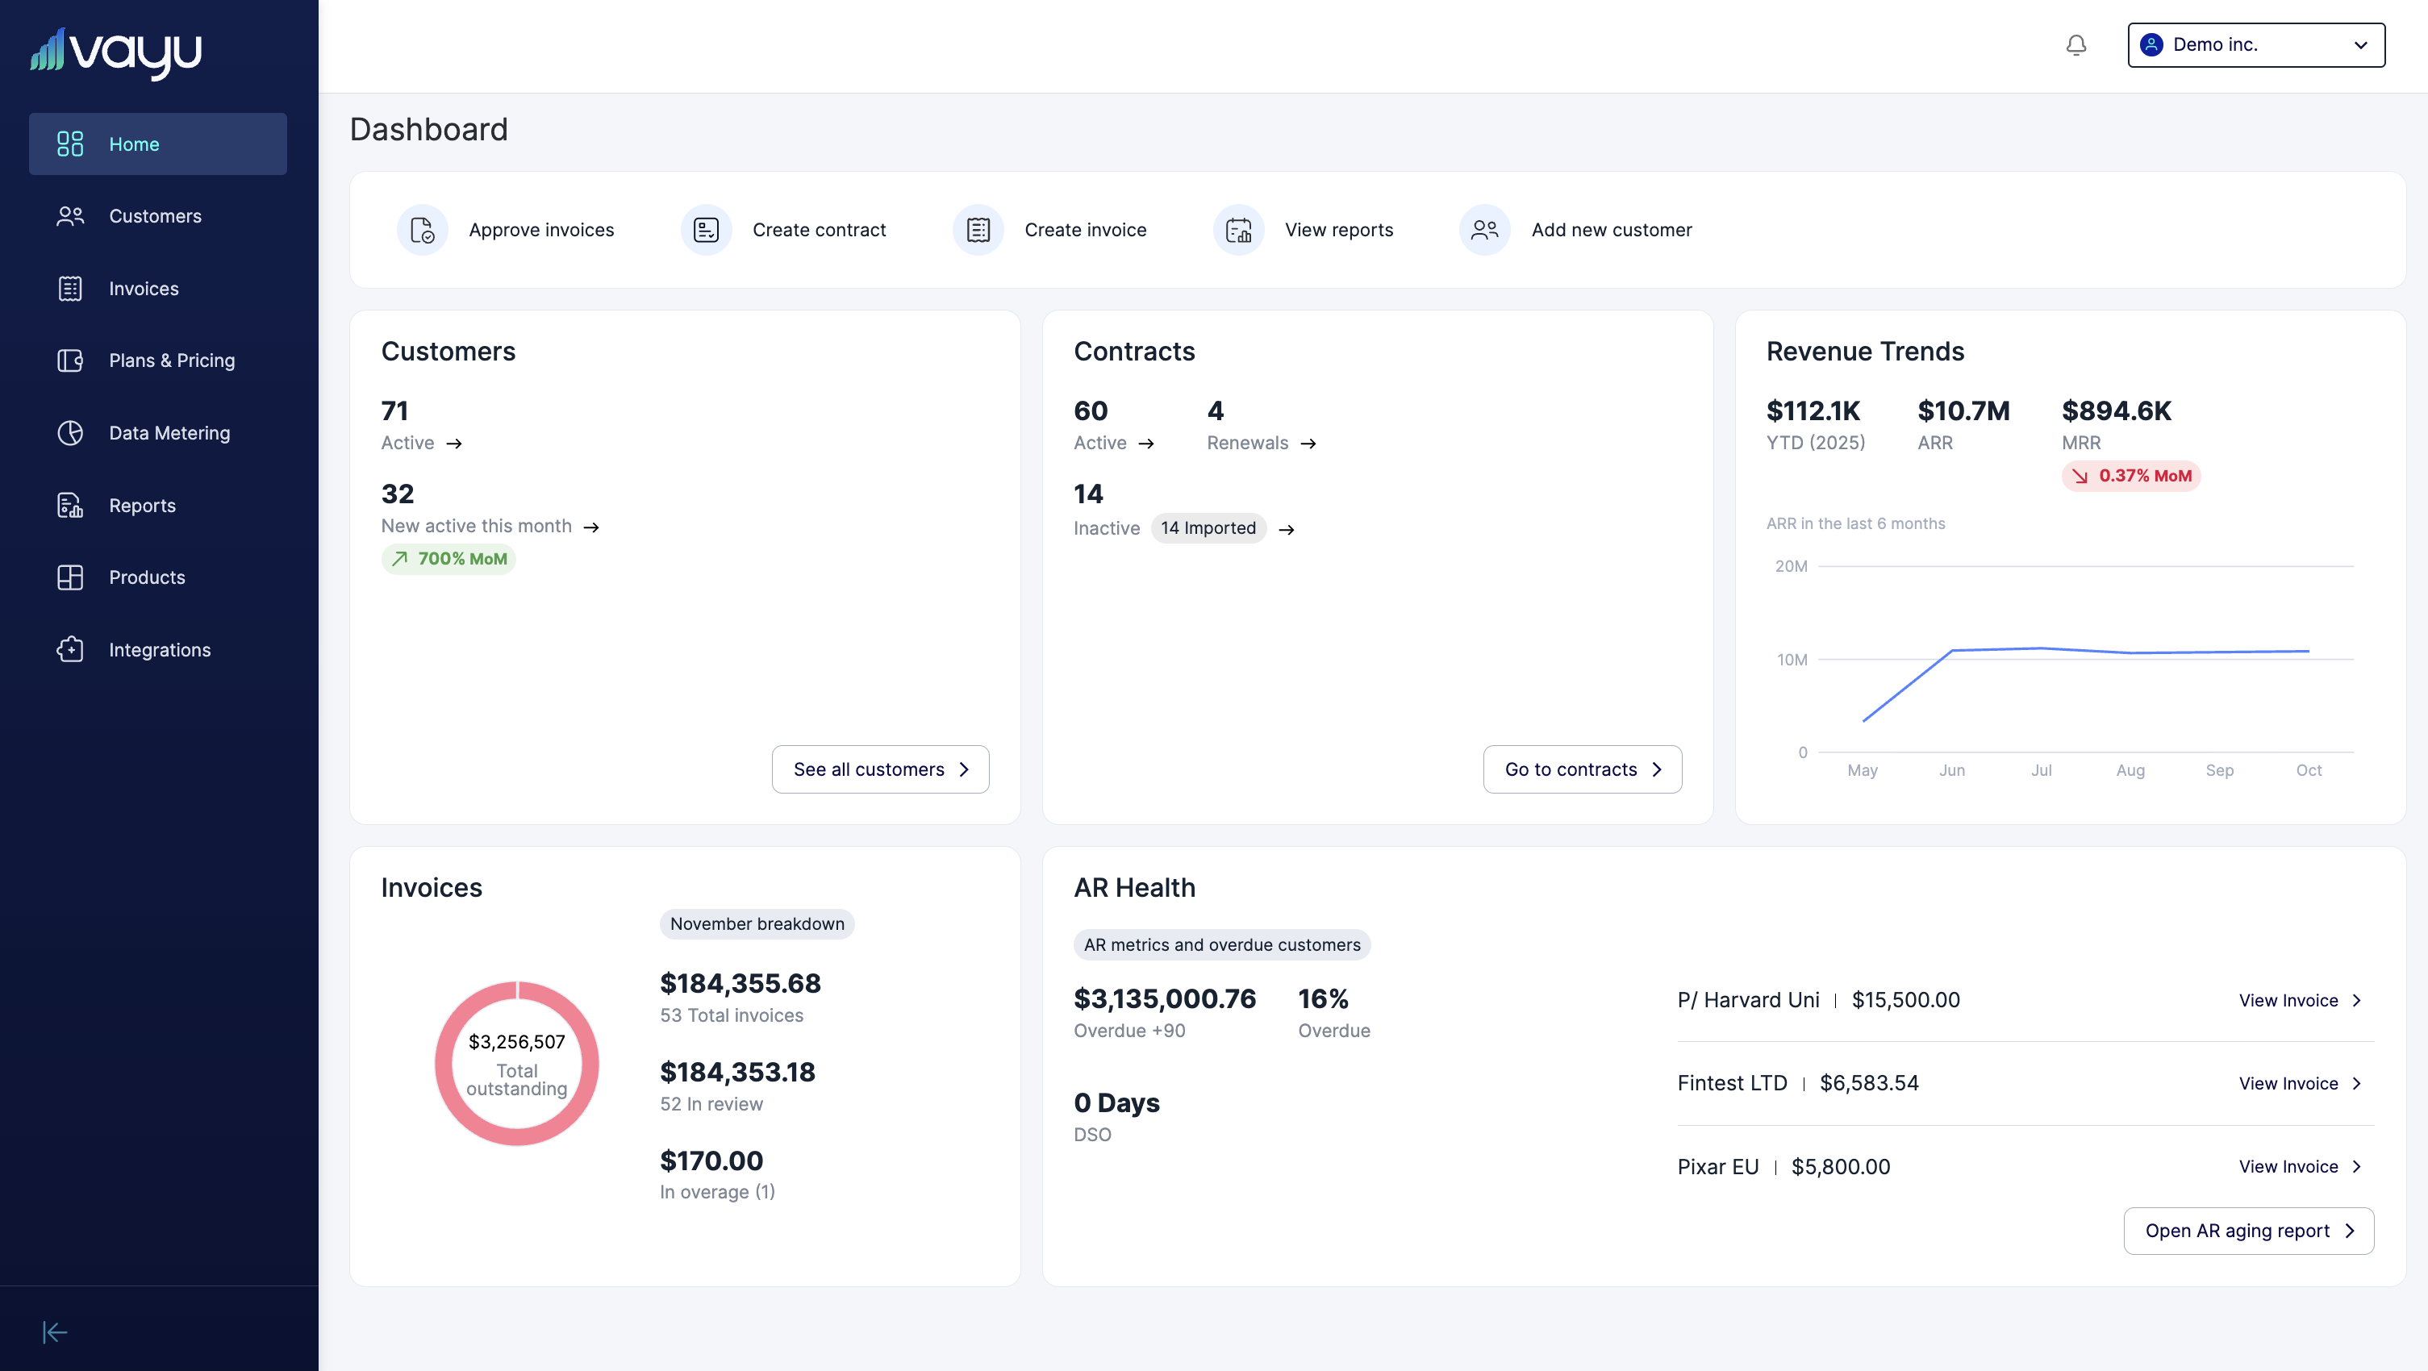Collapse the sidebar with the arrow
The height and width of the screenshot is (1371, 2428).
point(55,1331)
